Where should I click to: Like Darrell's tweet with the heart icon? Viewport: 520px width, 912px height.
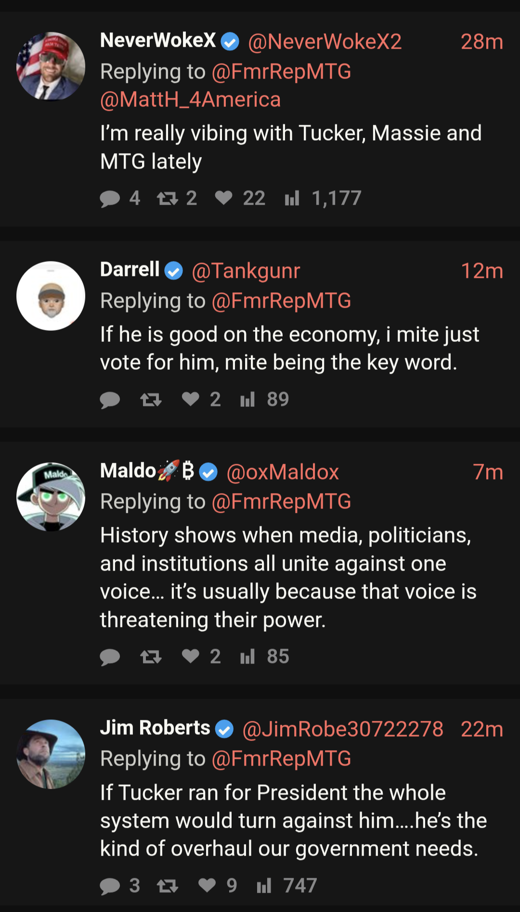(191, 399)
